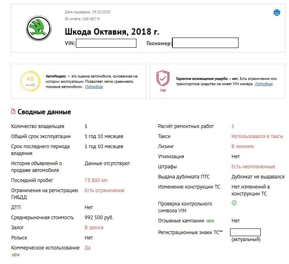This screenshot has width=289, height=264.
Task: Click the Использовался в такси value
Action: pos(257,136)
